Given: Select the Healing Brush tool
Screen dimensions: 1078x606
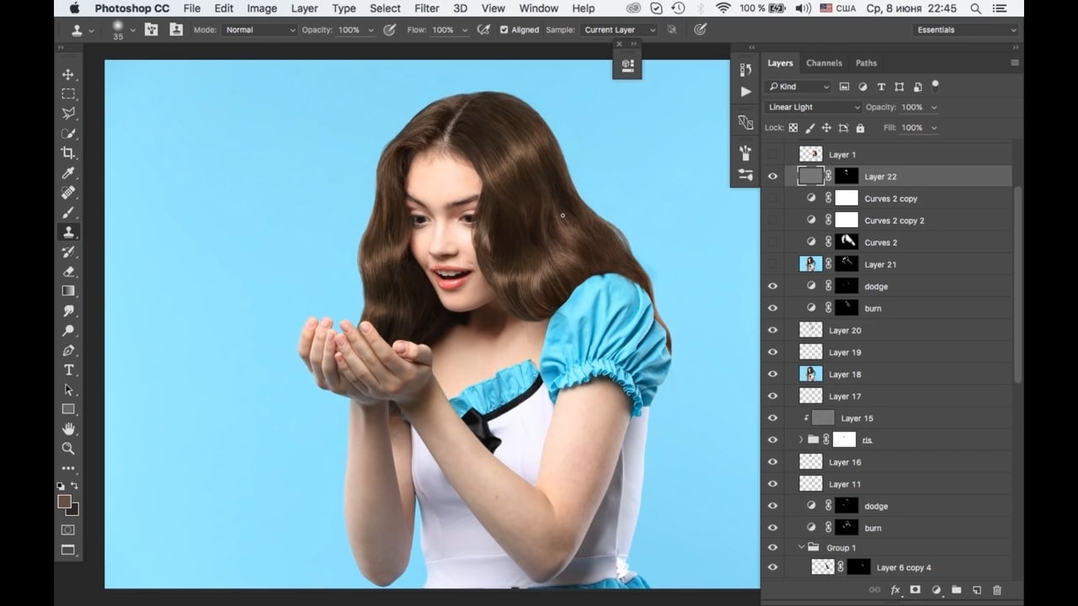Looking at the screenshot, I should [68, 193].
